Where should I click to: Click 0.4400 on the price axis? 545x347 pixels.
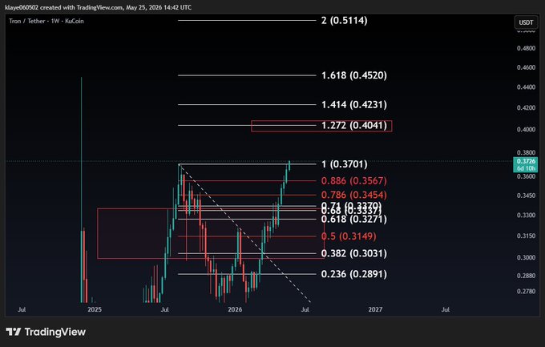526,87
